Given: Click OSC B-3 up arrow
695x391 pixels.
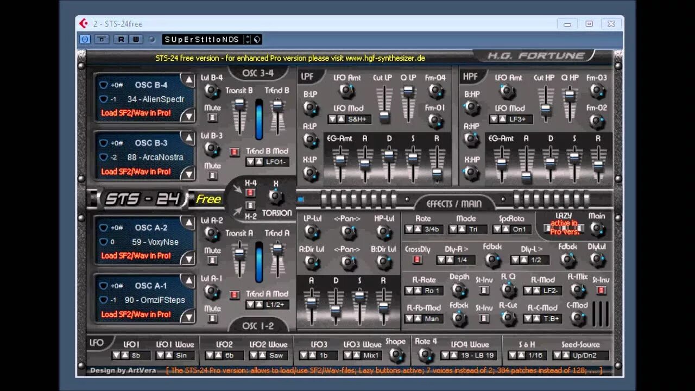Looking at the screenshot, I should click(x=188, y=138).
